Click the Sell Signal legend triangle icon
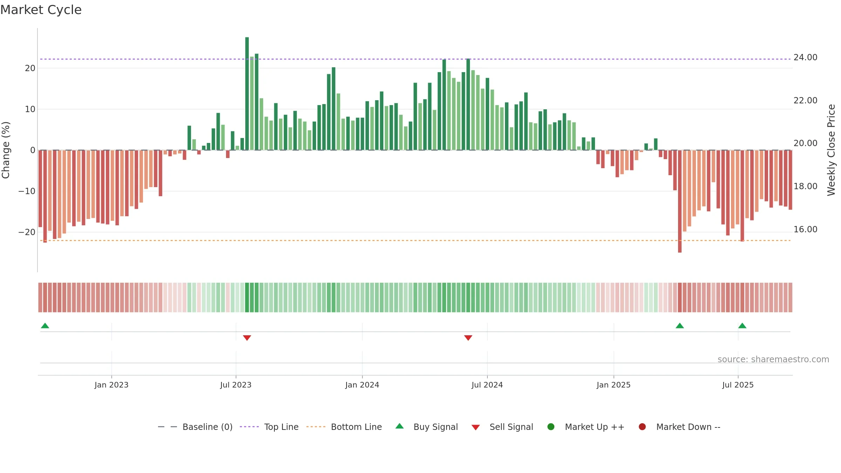The height and width of the screenshot is (473, 841). coord(476,427)
